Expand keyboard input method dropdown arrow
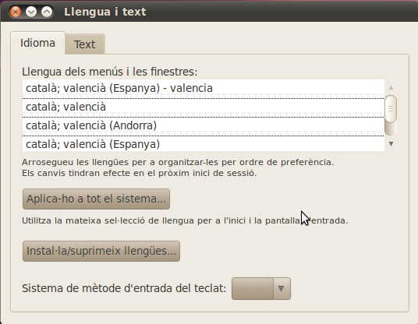The width and height of the screenshot is (418, 324). 282,289
